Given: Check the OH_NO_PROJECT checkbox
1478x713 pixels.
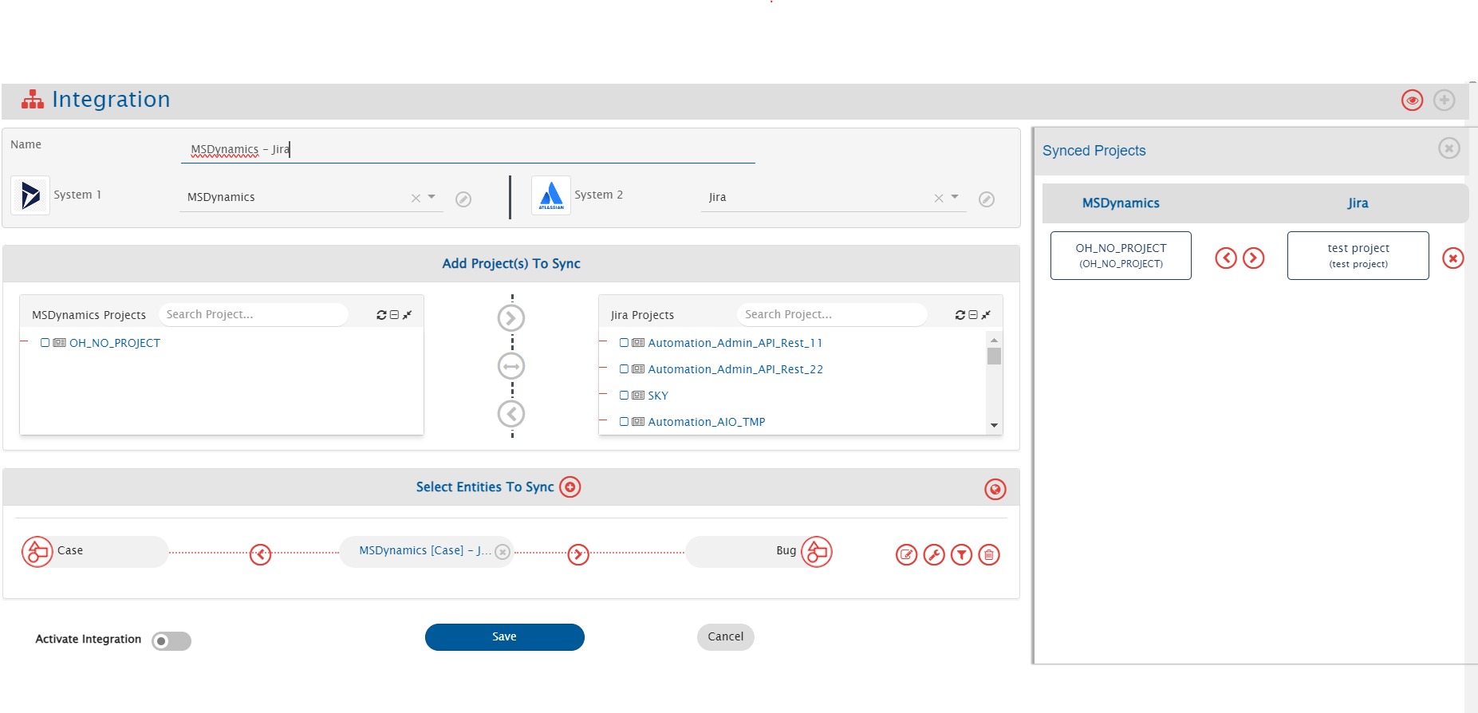Looking at the screenshot, I should (x=45, y=343).
